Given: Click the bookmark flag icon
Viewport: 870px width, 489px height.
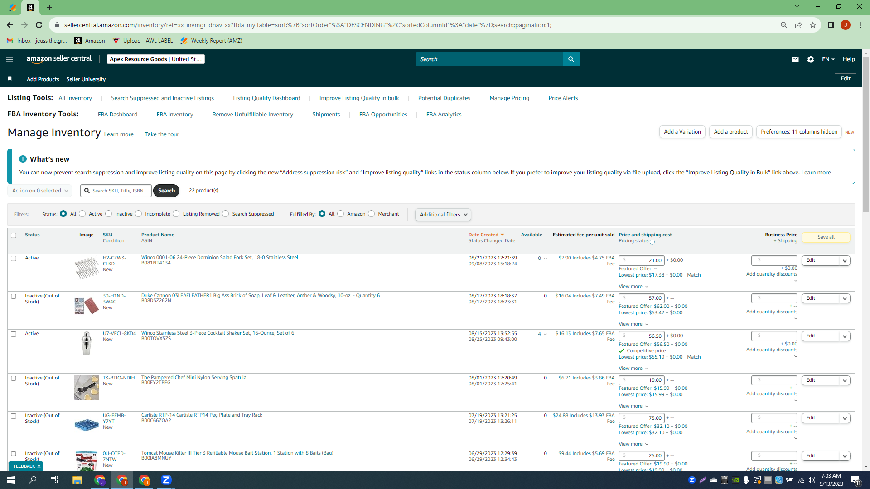Looking at the screenshot, I should [x=10, y=79].
